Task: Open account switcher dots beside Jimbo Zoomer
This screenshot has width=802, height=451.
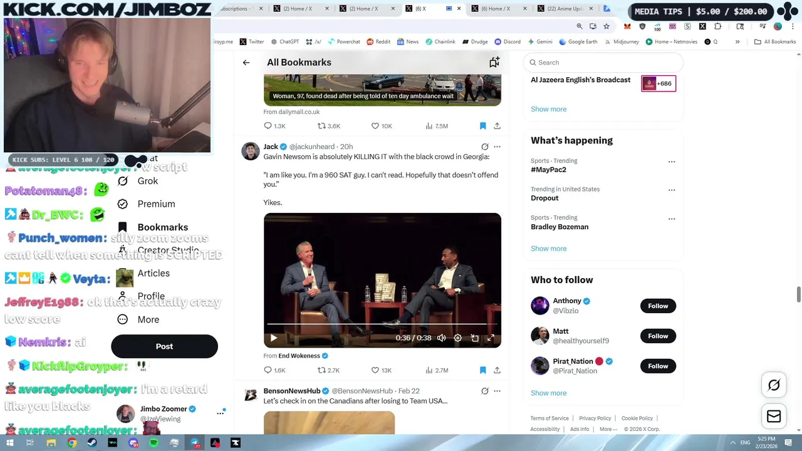Action: [220, 413]
